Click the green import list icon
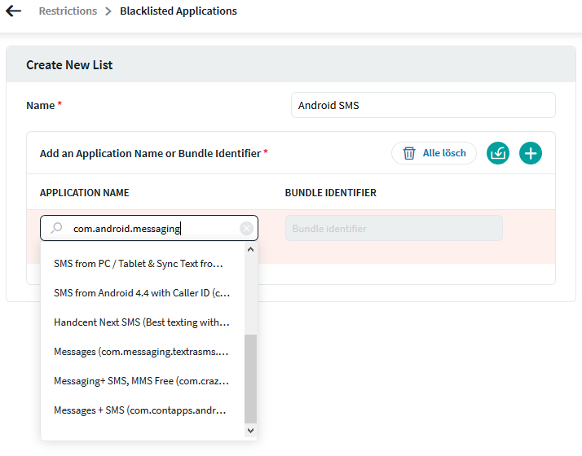 click(498, 153)
